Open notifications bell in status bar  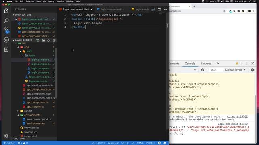point(165,143)
